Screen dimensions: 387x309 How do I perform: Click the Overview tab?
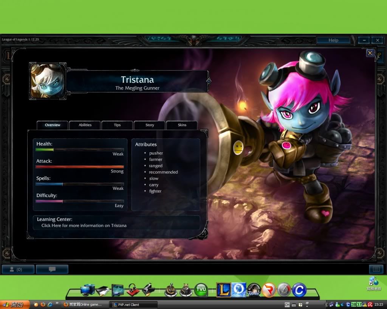(x=53, y=125)
